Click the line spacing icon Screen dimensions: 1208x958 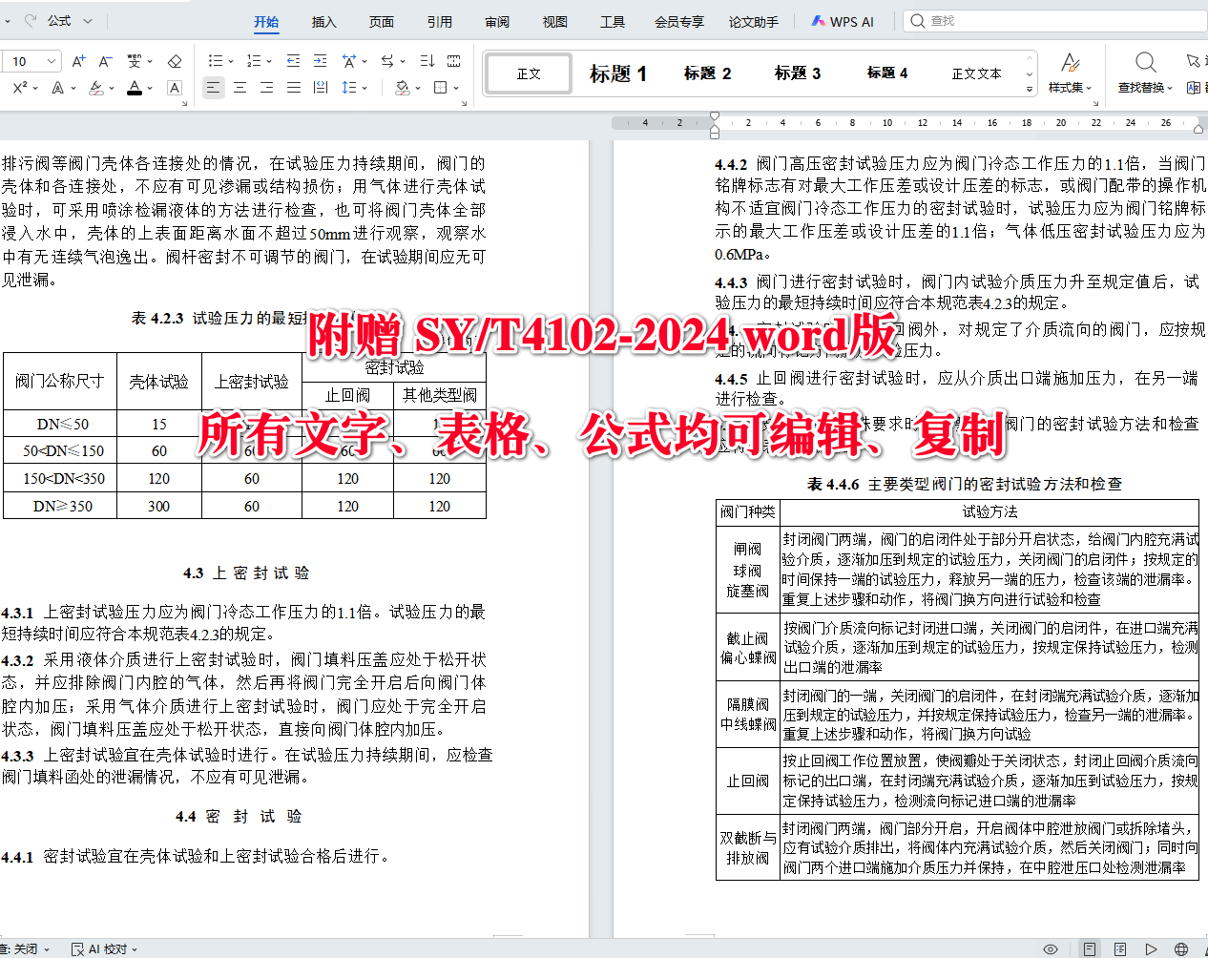pyautogui.click(x=348, y=88)
